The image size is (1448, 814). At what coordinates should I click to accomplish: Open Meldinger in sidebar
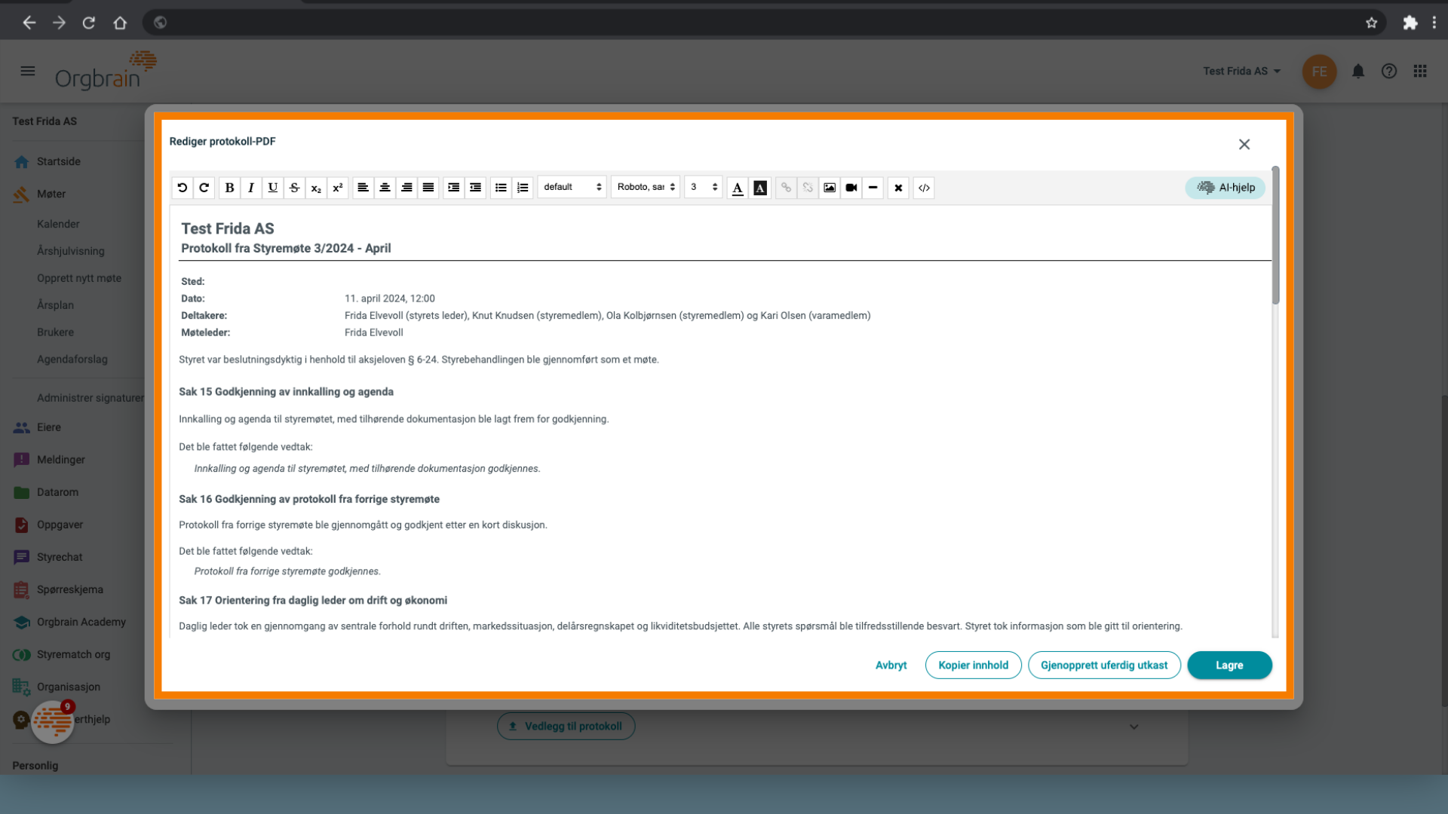tap(61, 460)
